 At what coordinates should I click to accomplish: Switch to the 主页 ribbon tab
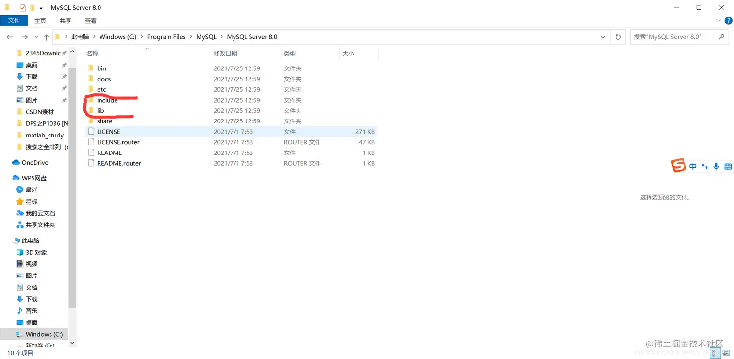pos(40,21)
